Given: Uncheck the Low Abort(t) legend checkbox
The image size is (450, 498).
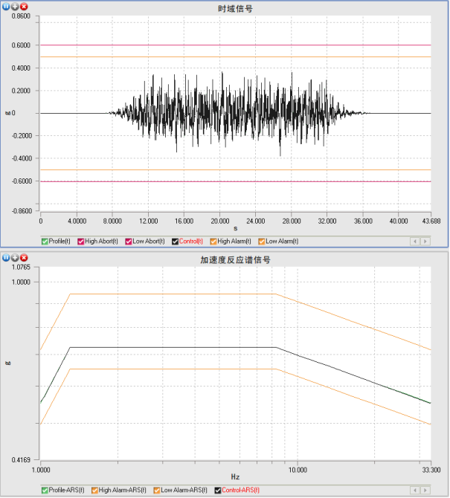Looking at the screenshot, I should tap(128, 241).
